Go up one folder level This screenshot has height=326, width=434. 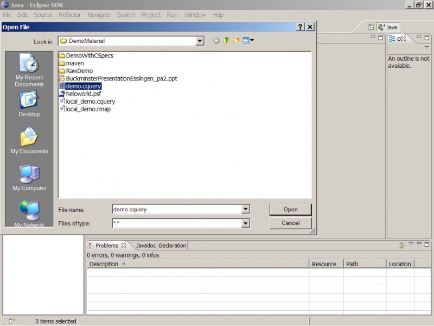point(226,40)
